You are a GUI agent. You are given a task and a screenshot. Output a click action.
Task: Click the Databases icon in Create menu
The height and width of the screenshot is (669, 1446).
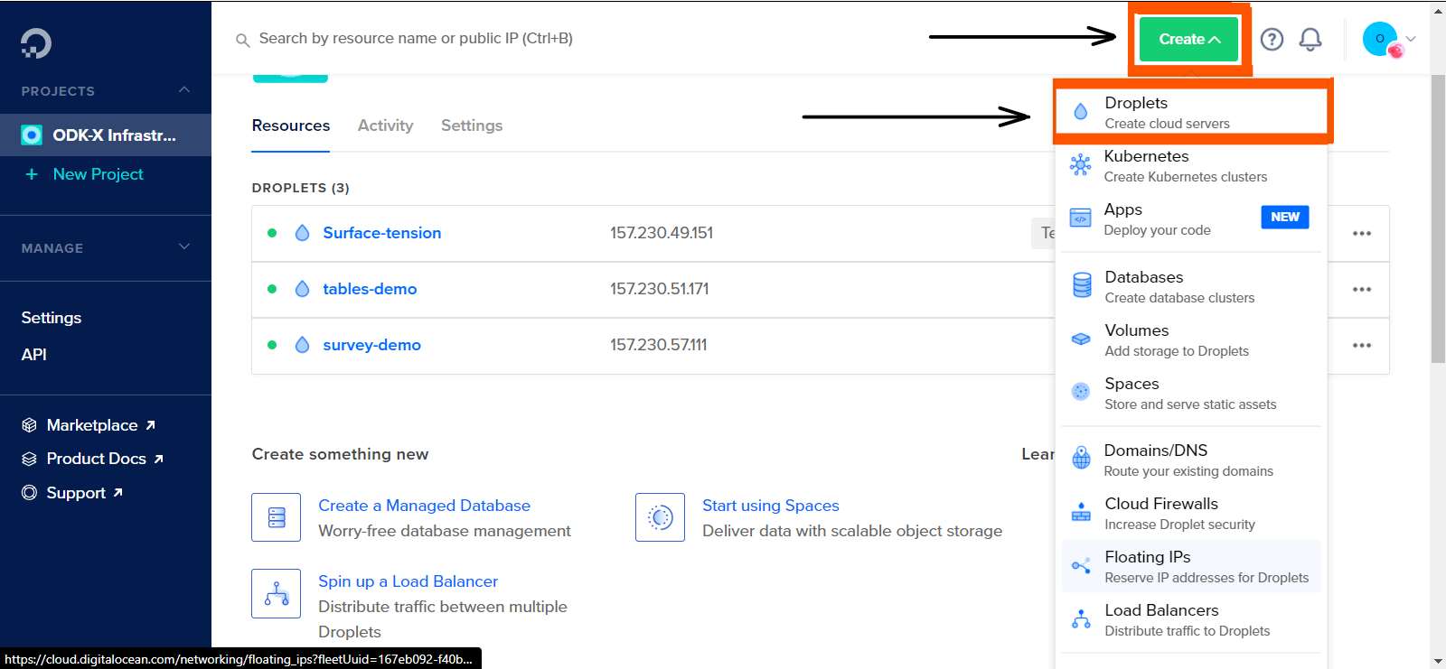click(1081, 285)
